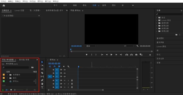Image resolution: width=183 pixels, height=95 pixels.
Task: Create new custom bin in Effects panel
Action: (x=176, y=35)
